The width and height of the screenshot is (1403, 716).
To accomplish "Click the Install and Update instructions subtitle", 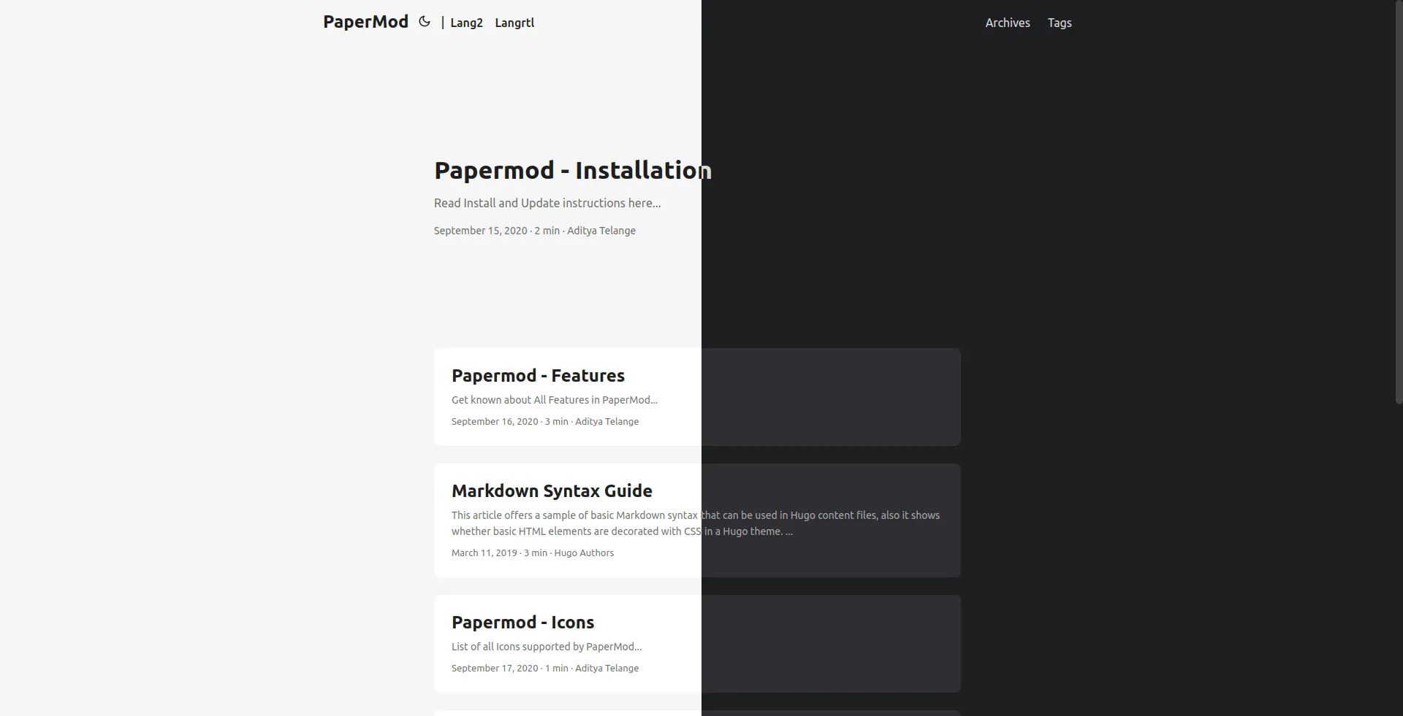I will [547, 203].
